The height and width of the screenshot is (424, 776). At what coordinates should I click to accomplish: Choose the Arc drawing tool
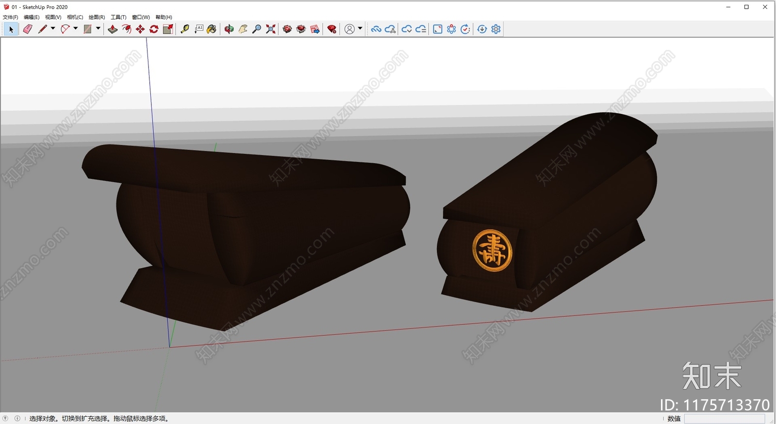[65, 30]
